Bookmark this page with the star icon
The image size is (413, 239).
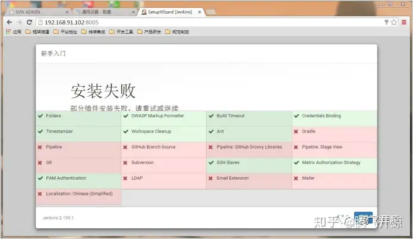click(394, 22)
